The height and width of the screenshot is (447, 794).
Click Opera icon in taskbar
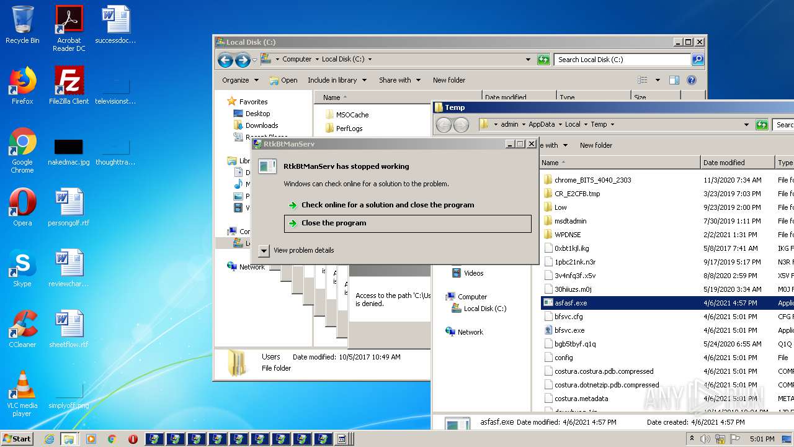pos(133,439)
